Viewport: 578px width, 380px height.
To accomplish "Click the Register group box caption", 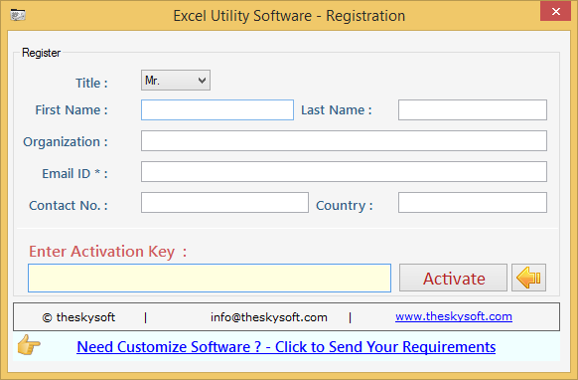I will [x=41, y=53].
